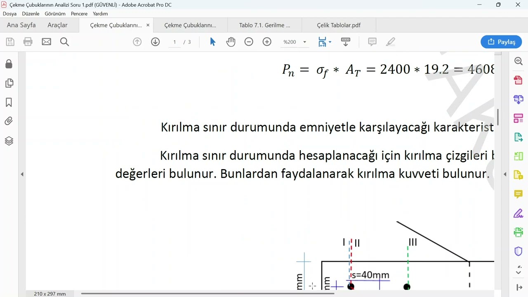The image size is (528, 297).
Task: Open Export PDF tool in right pane
Action: (x=519, y=137)
